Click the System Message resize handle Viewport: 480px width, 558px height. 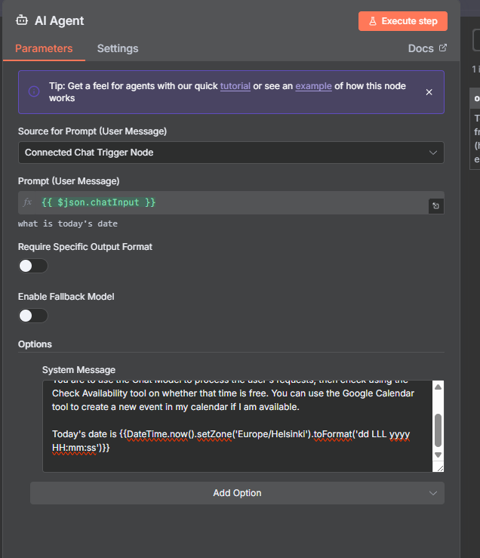(x=438, y=467)
